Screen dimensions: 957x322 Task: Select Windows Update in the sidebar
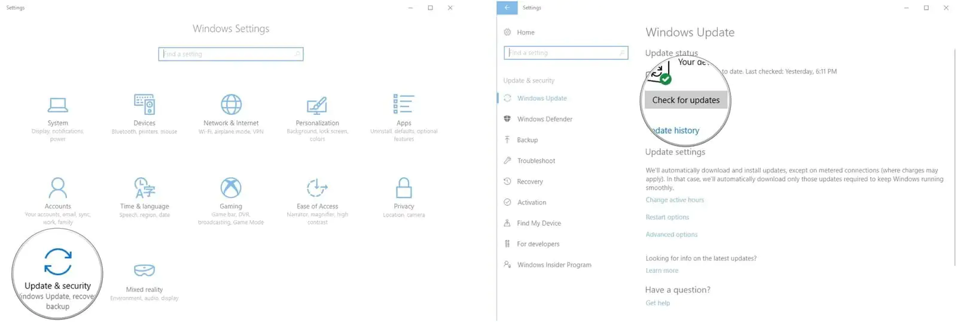542,98
